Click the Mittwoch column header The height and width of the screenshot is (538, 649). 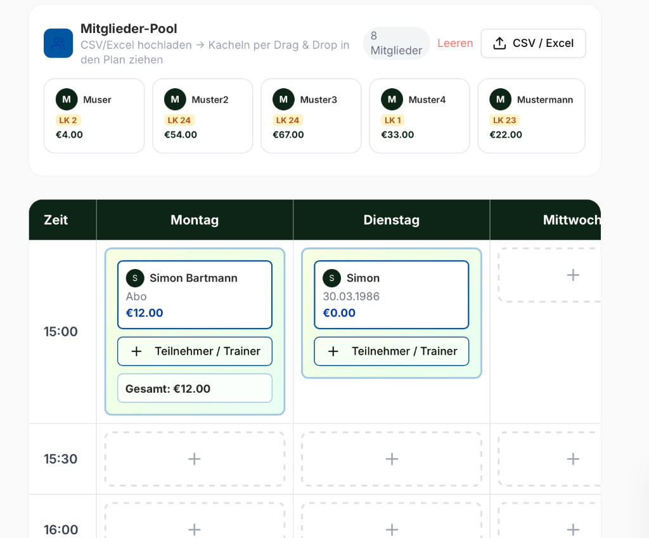tap(546, 220)
